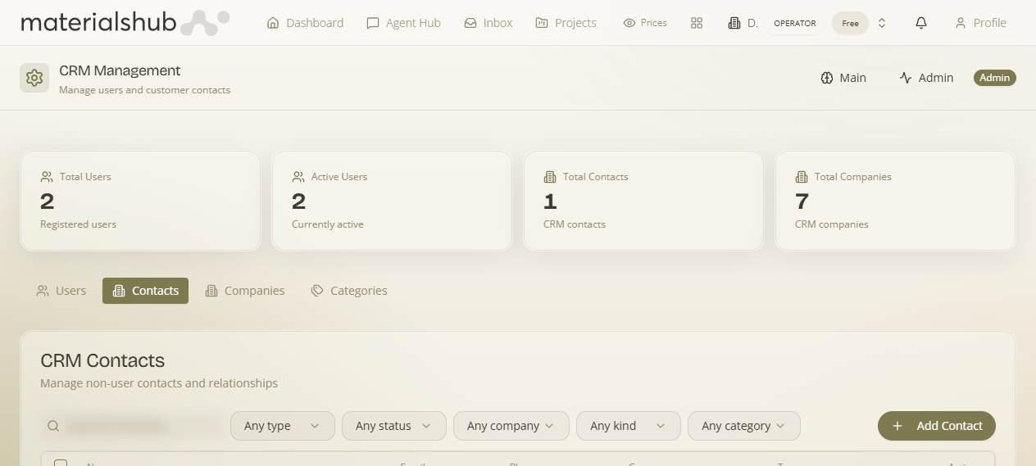Screen dimensions: 1036x466
Task: Open the Any type filter
Action: coord(283,426)
